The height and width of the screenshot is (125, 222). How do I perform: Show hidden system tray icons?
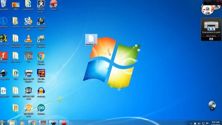tap(191, 124)
